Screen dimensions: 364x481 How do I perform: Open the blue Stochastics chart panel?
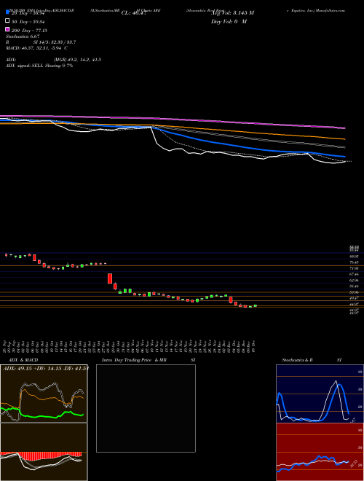(320, 394)
